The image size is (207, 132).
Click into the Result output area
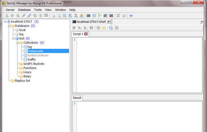[x=140, y=117]
